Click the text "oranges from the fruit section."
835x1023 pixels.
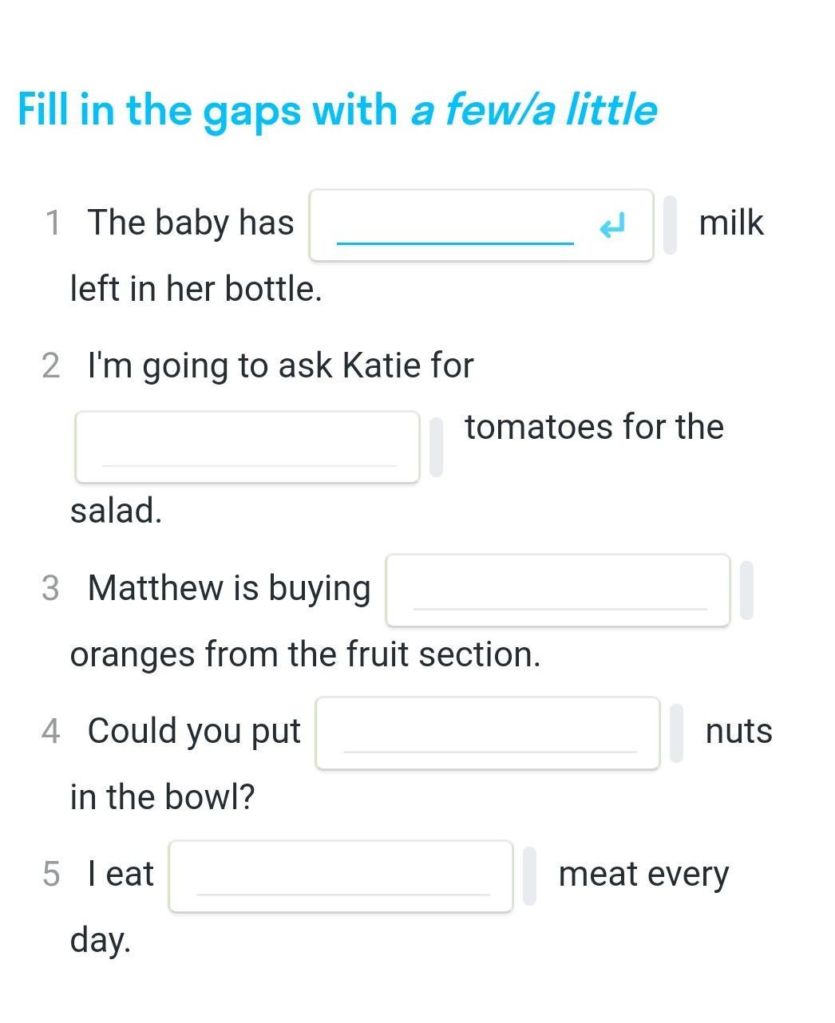[305, 654]
